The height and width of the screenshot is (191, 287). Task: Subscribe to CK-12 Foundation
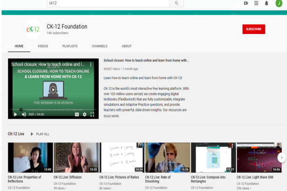click(x=253, y=29)
